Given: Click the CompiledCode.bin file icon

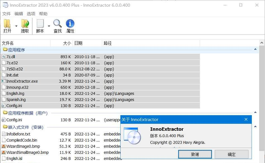Looking at the screenshot, I should click(4, 140).
